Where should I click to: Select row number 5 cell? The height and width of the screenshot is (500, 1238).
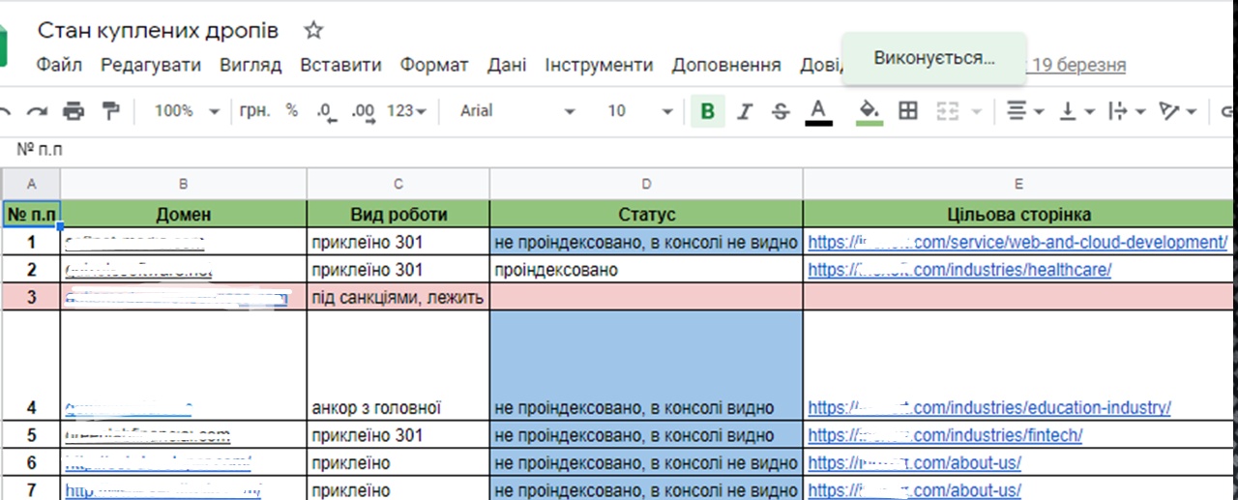(x=31, y=435)
